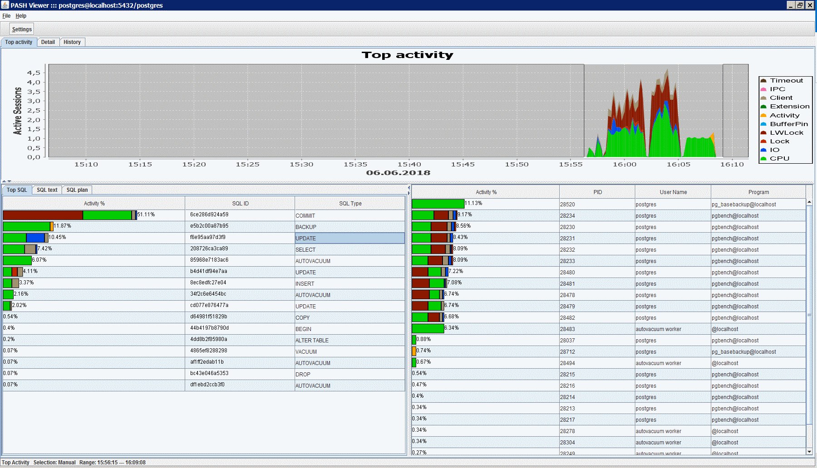Screen dimensions: 817x468
Task: Click the Settings button
Action: (22, 29)
